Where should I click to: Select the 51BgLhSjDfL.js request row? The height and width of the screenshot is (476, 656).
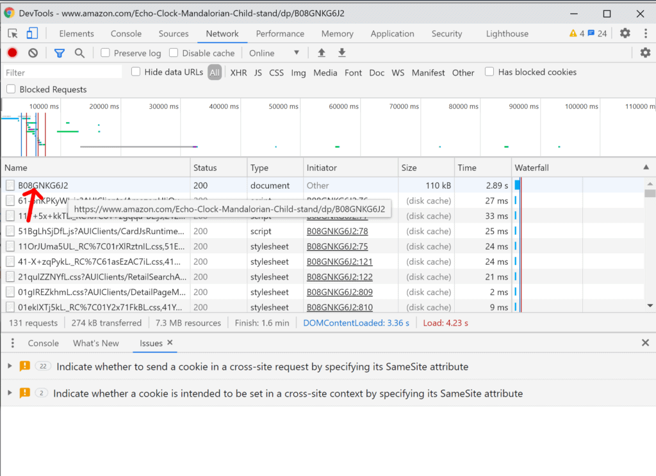tap(322, 231)
